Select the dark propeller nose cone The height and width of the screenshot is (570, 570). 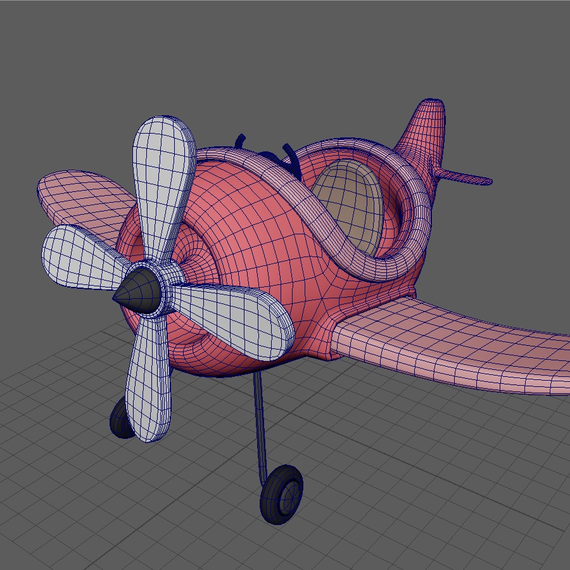pyautogui.click(x=137, y=292)
